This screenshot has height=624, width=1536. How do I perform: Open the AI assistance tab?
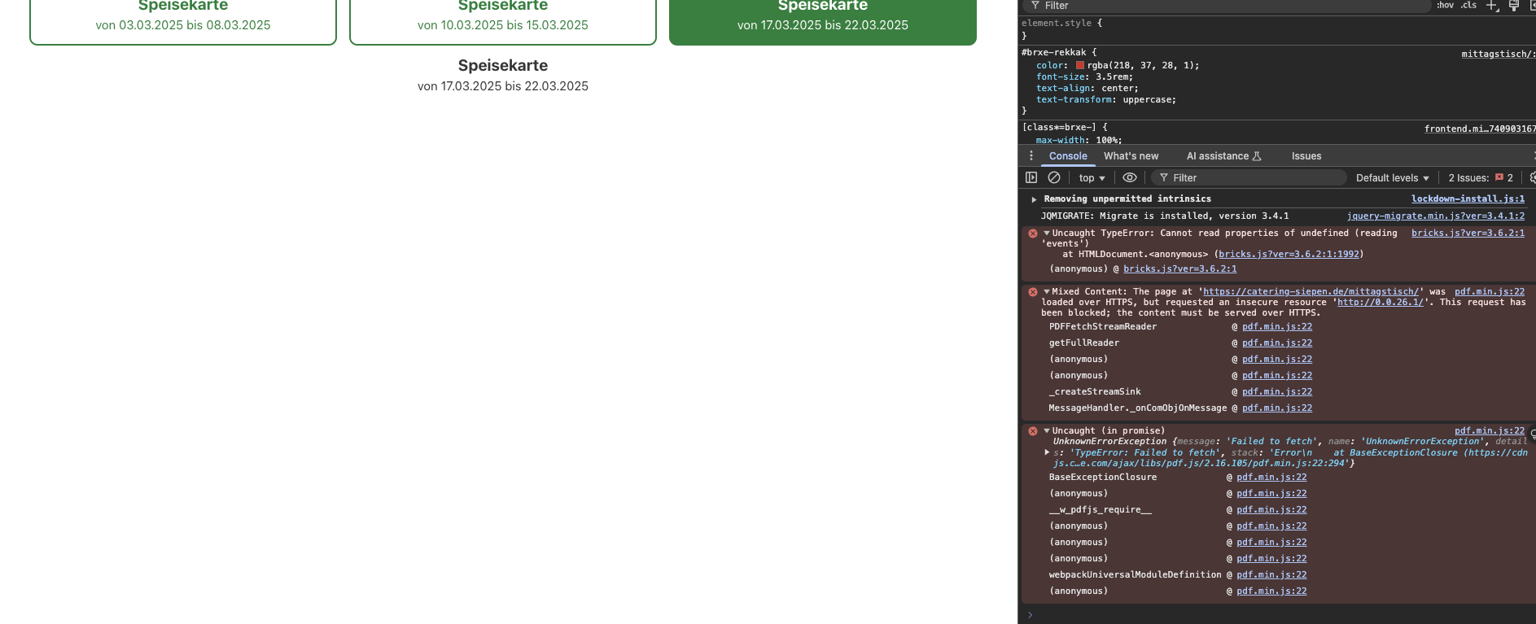1223,156
